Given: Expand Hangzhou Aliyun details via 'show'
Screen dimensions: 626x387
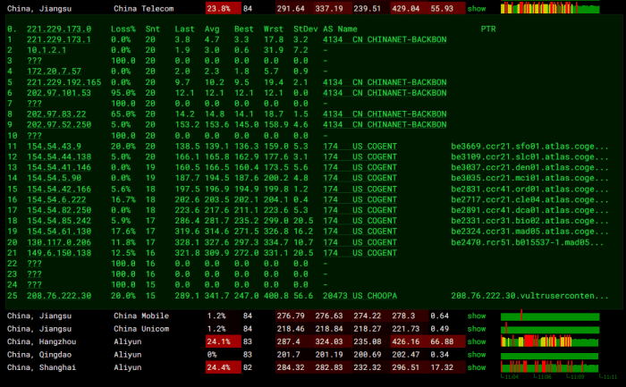Looking at the screenshot, I should click(x=477, y=341).
